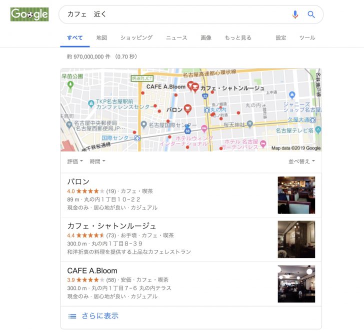The width and height of the screenshot is (364, 336).
Task: Open the もっと見る menu
Action: (x=238, y=38)
